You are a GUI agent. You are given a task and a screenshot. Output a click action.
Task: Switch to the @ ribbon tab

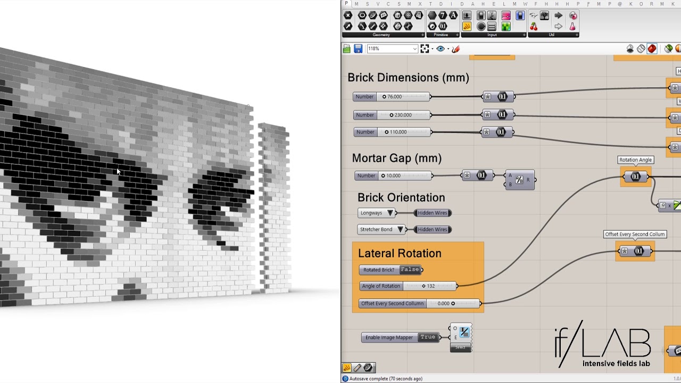[x=620, y=4]
